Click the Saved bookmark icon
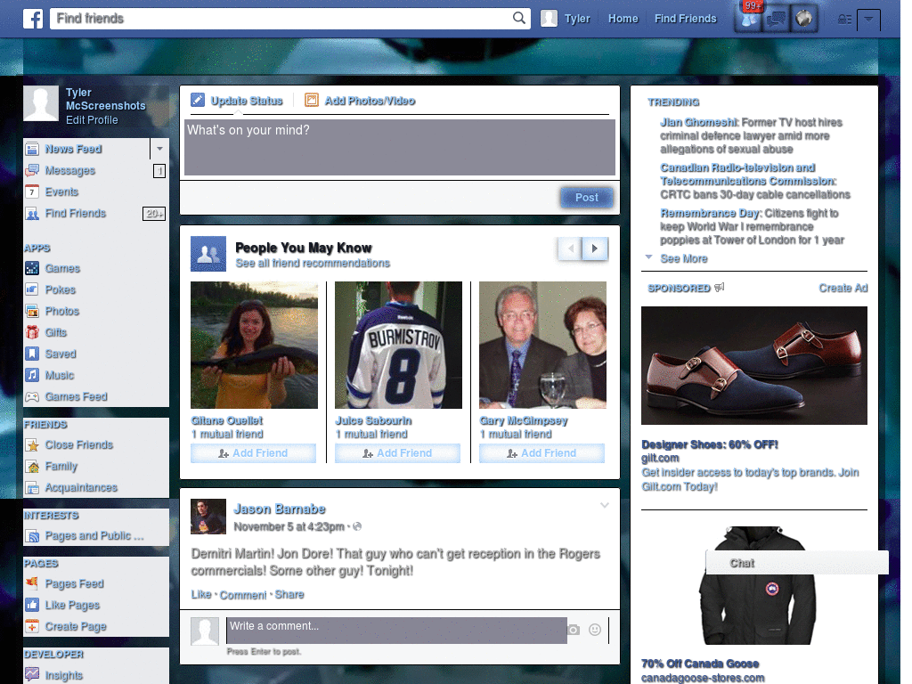This screenshot has width=912, height=684. click(33, 354)
